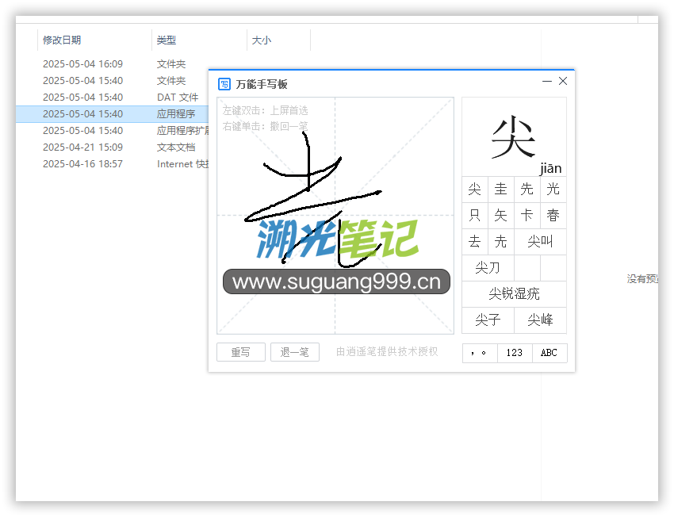Choose the candidate character 圭
Screen dimensions: 674x517
click(501, 189)
